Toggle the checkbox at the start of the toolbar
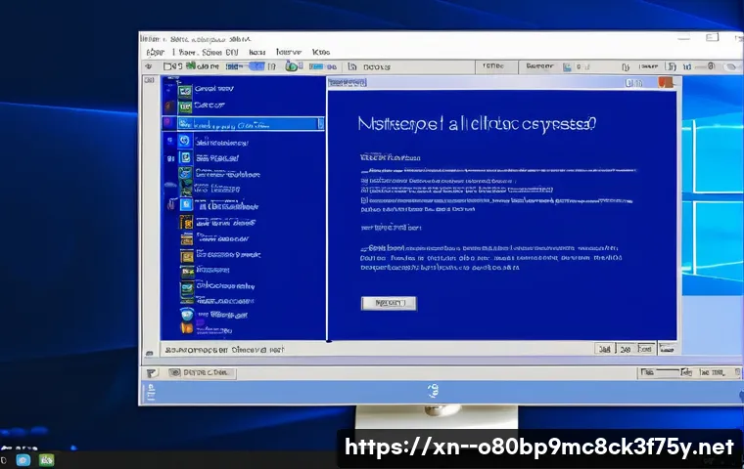 pyautogui.click(x=168, y=66)
